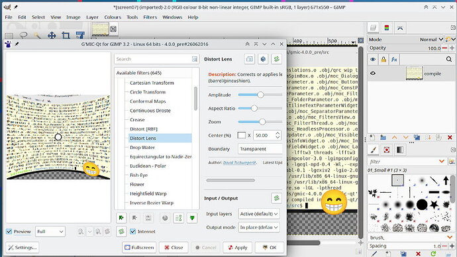Toggle the visibility header eye icon

[373, 60]
